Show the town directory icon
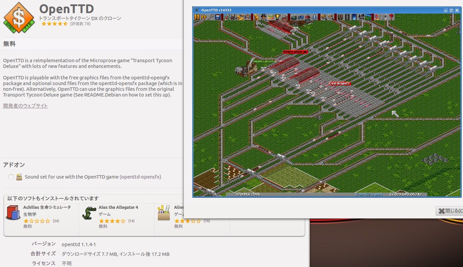 (x=234, y=17)
